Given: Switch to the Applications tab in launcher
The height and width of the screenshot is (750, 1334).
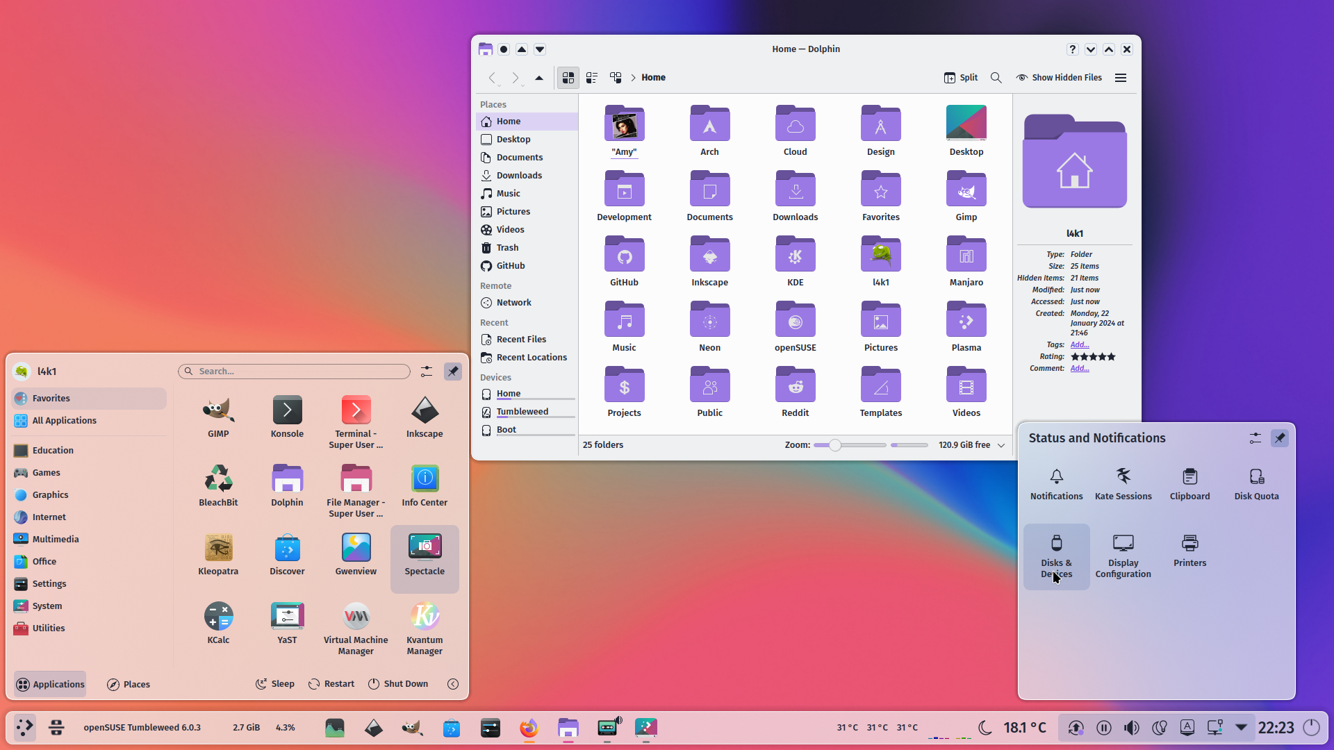Looking at the screenshot, I should coord(50,684).
